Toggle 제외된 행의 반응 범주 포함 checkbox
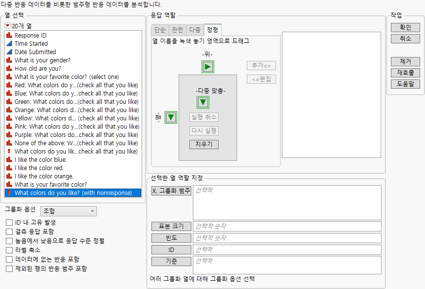The width and height of the screenshot is (425, 289). tap(9, 269)
